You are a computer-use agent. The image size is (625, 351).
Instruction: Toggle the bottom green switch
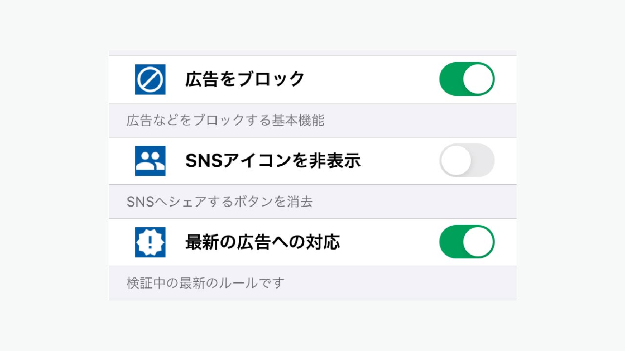point(466,242)
